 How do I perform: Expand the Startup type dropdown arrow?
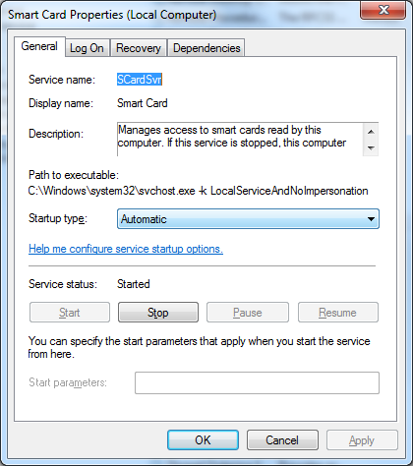[371, 219]
